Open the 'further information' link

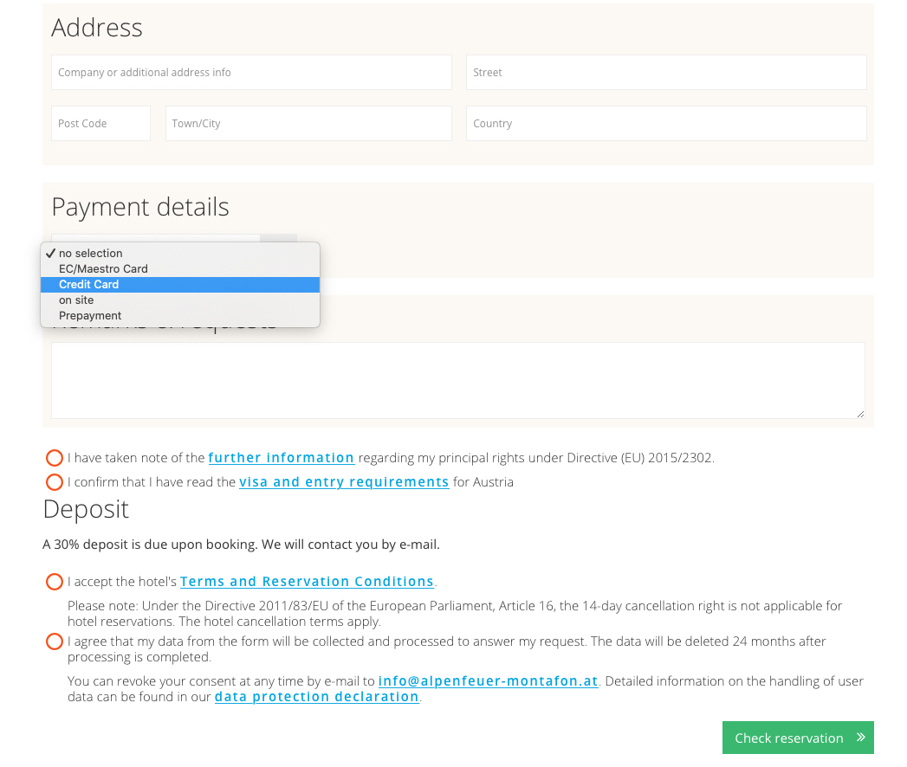[x=281, y=458]
